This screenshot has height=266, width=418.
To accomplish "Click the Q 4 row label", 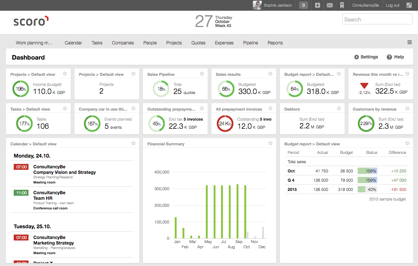I will [x=291, y=180].
